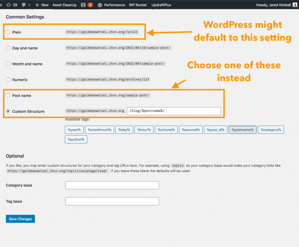Click the updates refresh icon in the admin bar
The width and height of the screenshot is (299, 247).
point(8,5)
